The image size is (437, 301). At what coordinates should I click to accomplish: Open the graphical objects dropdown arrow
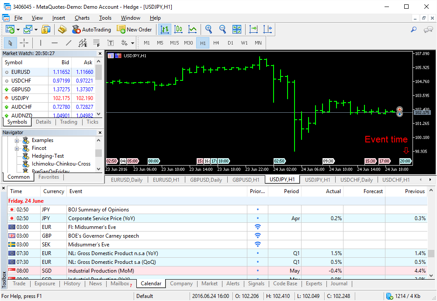pos(132,43)
